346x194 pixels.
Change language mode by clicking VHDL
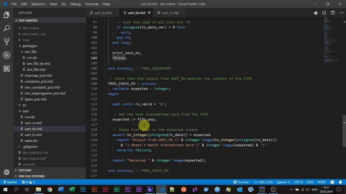click(322, 182)
